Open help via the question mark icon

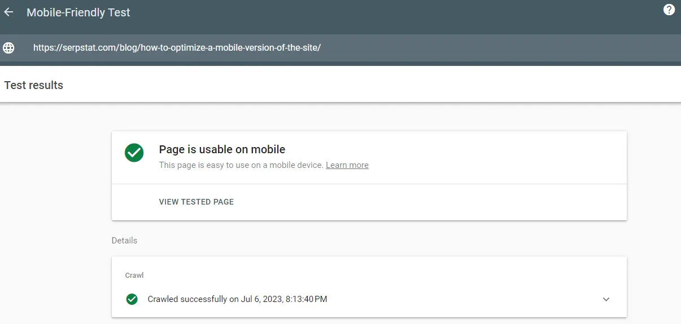669,10
